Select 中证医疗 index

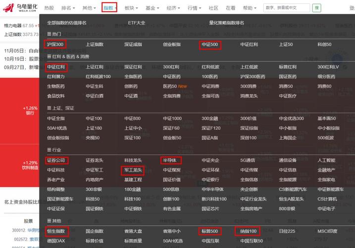click(288, 96)
